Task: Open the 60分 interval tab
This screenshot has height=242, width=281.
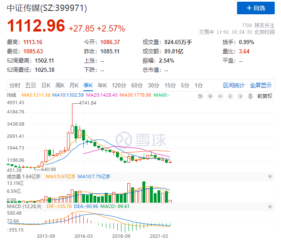Action: (x=137, y=85)
